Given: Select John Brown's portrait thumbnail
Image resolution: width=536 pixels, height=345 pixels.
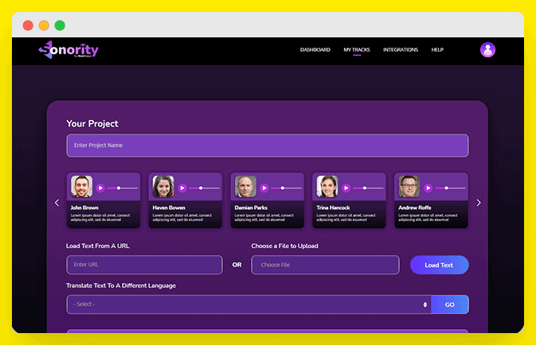Looking at the screenshot, I should (x=82, y=186).
